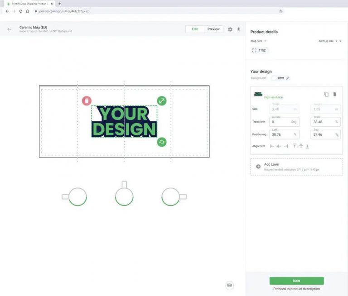Click the download icon in header
This screenshot has height=296, width=348.
tap(239, 29)
